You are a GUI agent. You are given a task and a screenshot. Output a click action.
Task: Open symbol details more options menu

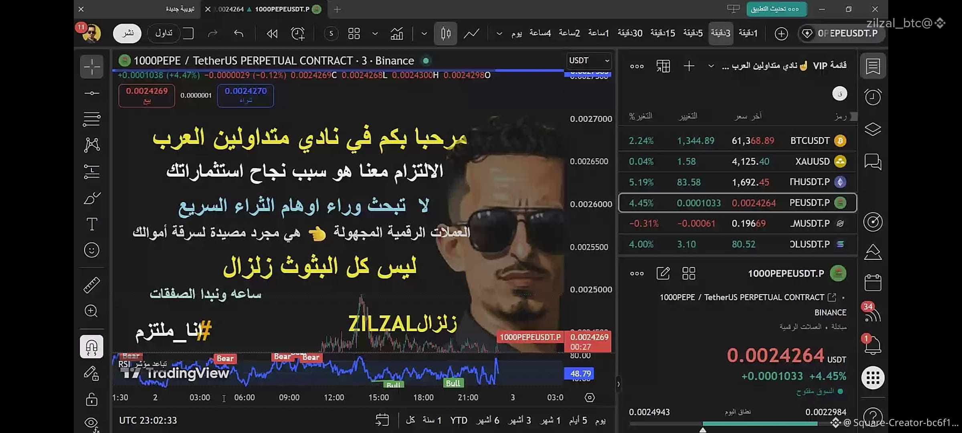click(x=637, y=274)
